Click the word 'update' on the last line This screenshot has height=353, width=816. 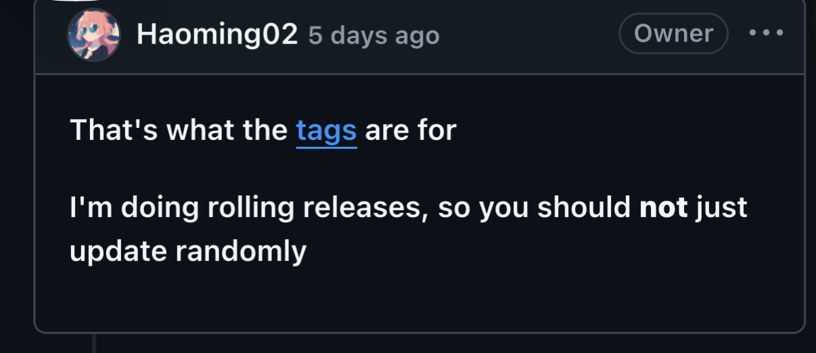pyautogui.click(x=118, y=252)
